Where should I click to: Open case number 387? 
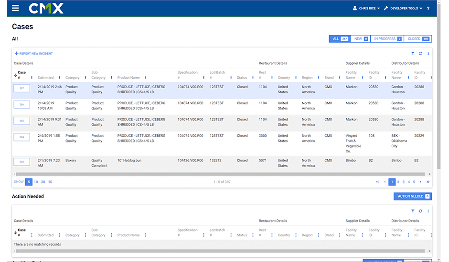21,88
